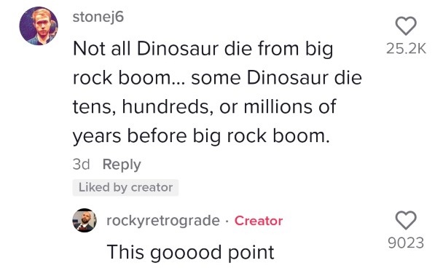
Task: Click the 9023 likes count
Action: (406, 243)
